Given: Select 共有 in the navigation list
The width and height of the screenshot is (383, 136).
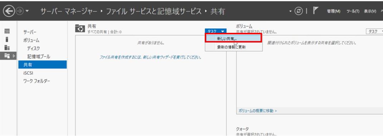Looking at the screenshot, I should click(x=42, y=65).
